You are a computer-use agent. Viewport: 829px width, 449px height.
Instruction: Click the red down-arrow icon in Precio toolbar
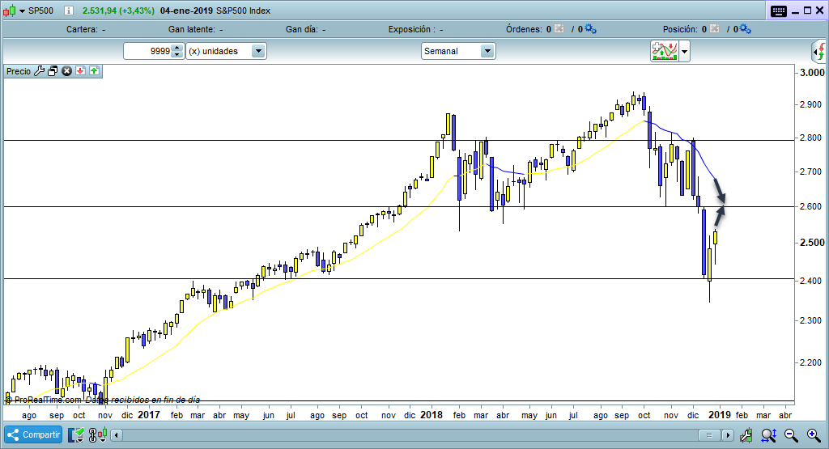coord(81,71)
